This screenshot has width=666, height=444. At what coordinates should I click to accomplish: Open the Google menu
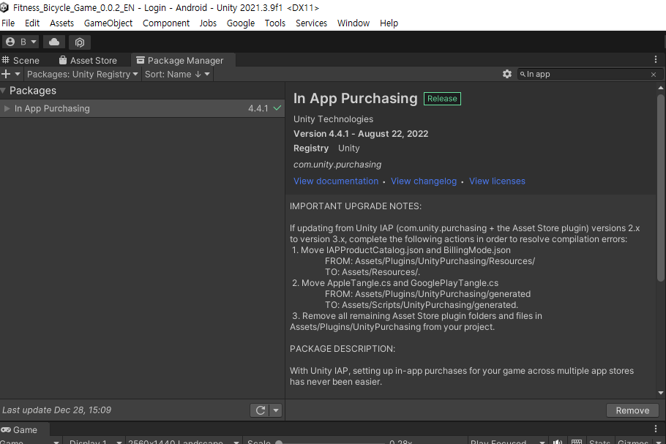[240, 23]
